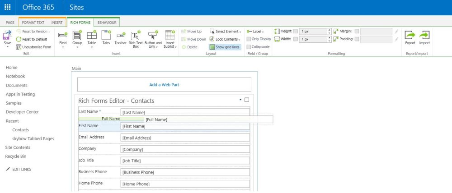This screenshot has width=452, height=193.
Task: Check the Only Display checkbox
Action: (249, 39)
